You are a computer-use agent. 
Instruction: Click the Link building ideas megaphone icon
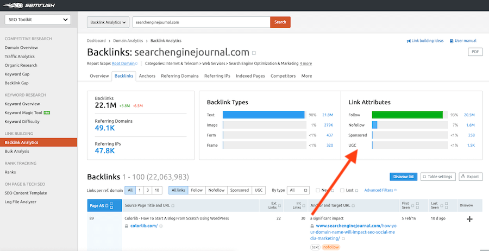pos(408,41)
